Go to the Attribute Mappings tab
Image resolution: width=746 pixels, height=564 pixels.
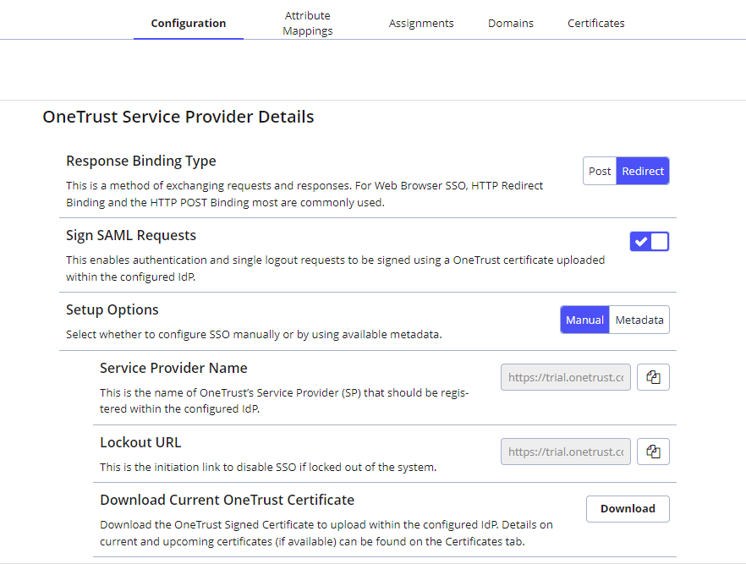coord(308,23)
